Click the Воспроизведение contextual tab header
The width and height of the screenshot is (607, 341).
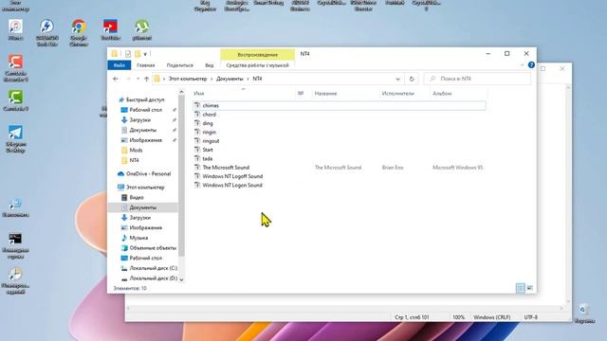point(257,55)
